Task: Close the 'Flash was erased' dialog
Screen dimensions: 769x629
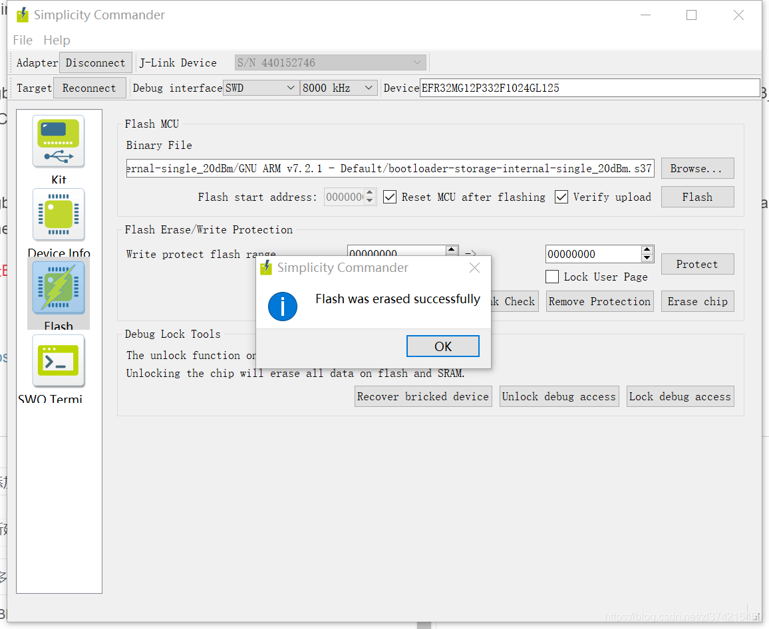Action: pyautogui.click(x=474, y=268)
